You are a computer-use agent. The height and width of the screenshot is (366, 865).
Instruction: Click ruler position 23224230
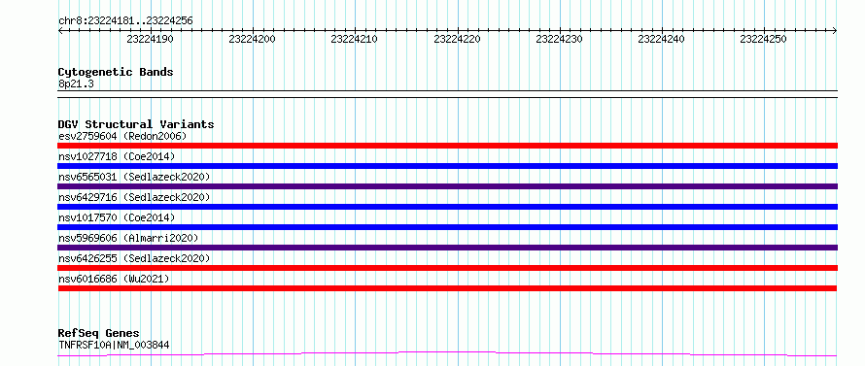click(560, 39)
